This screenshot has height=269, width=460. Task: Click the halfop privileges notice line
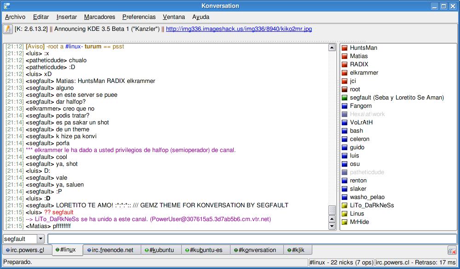(x=121, y=150)
